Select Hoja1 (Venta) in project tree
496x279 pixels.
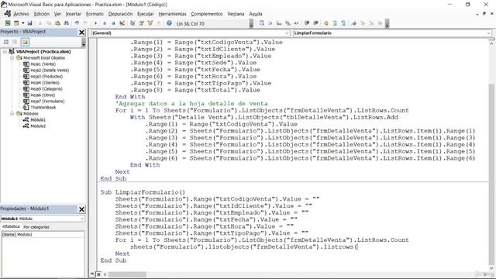(x=43, y=64)
